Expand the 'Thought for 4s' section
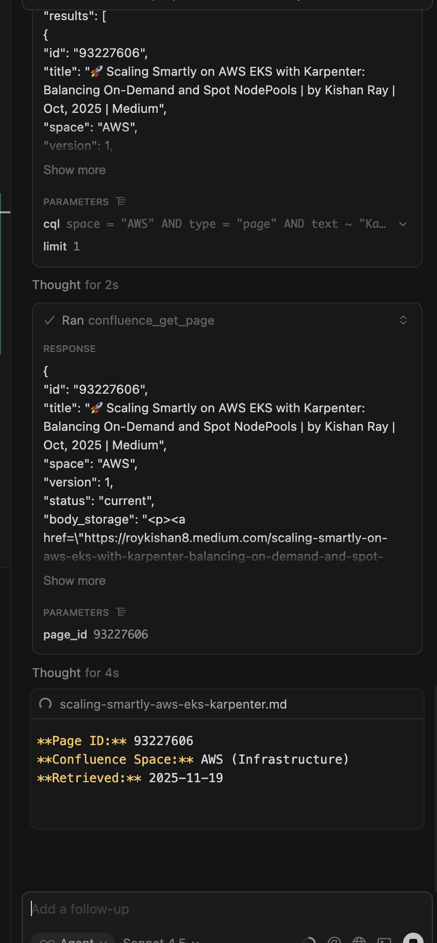The image size is (437, 943). pos(75,673)
